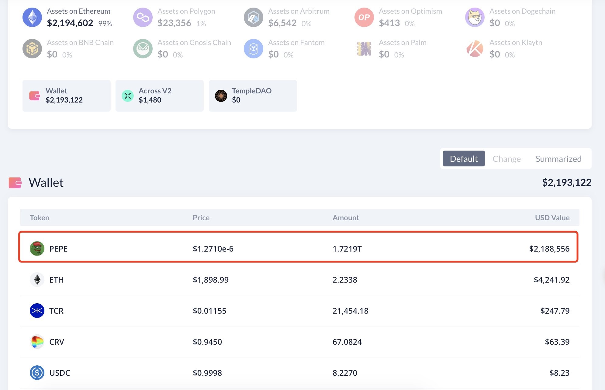Click the USDC token icon
The image size is (605, 390).
(37, 373)
